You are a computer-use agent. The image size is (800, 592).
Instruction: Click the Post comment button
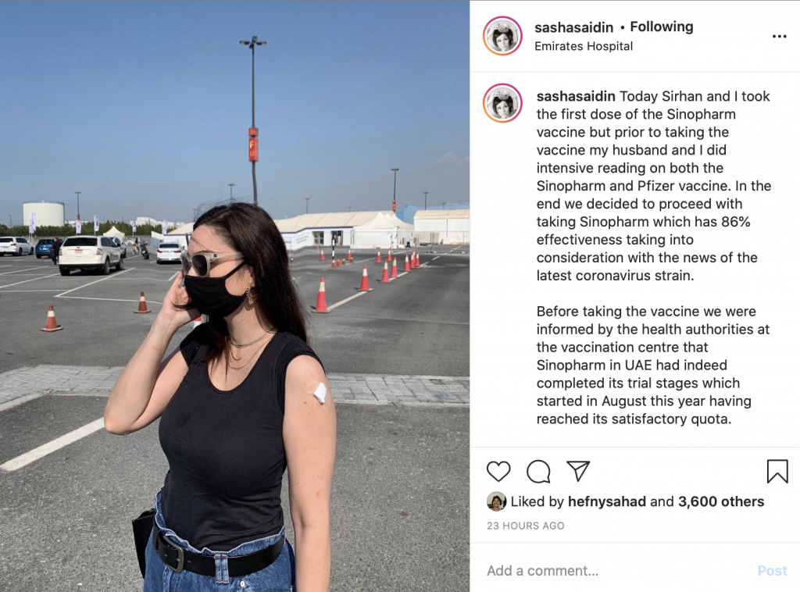[772, 571]
